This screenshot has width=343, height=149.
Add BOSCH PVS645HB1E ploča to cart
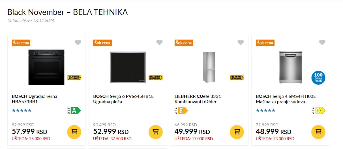coord(156,132)
